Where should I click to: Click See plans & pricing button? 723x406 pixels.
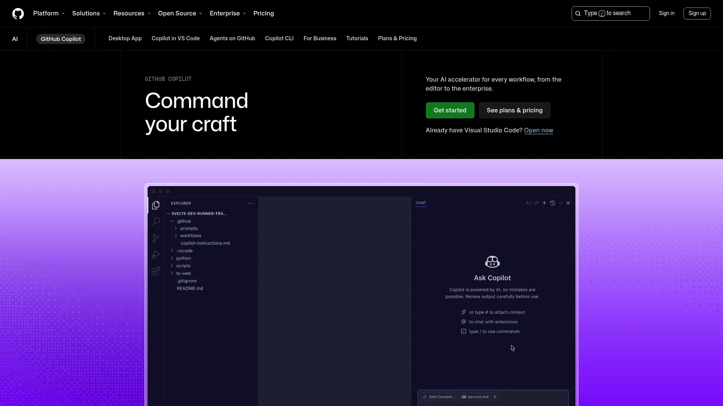coord(514,110)
